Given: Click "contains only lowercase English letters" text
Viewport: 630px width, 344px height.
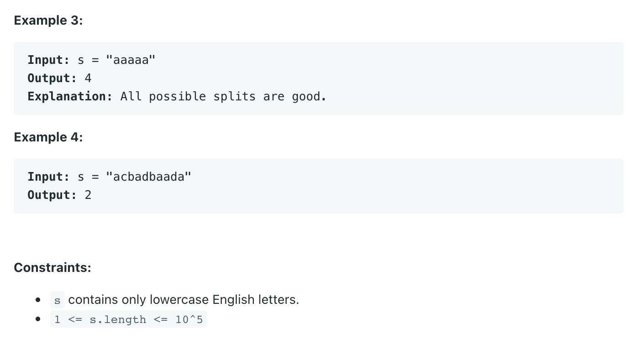Looking at the screenshot, I should point(184,300).
